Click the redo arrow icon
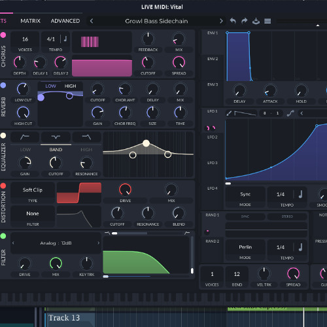327x327 pixels. pos(245,21)
